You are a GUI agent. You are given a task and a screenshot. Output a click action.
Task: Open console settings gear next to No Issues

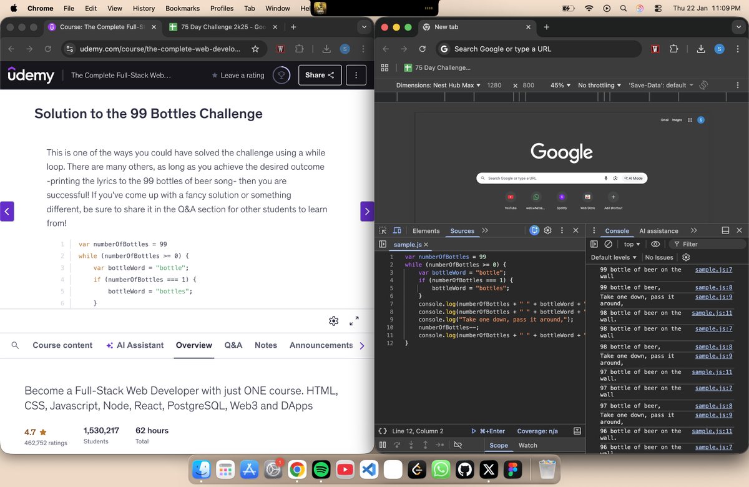[x=686, y=257]
